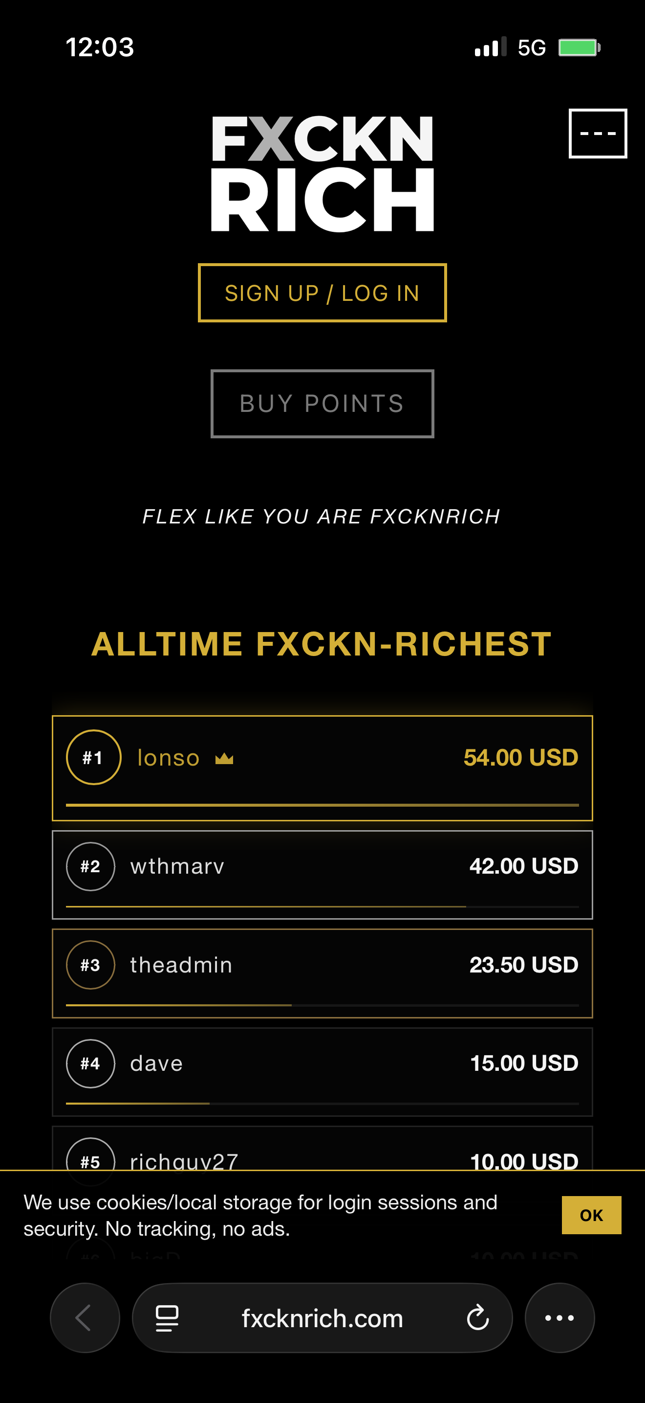Click the BUY POINTS button
Viewport: 645px width, 1403px height.
coord(322,403)
